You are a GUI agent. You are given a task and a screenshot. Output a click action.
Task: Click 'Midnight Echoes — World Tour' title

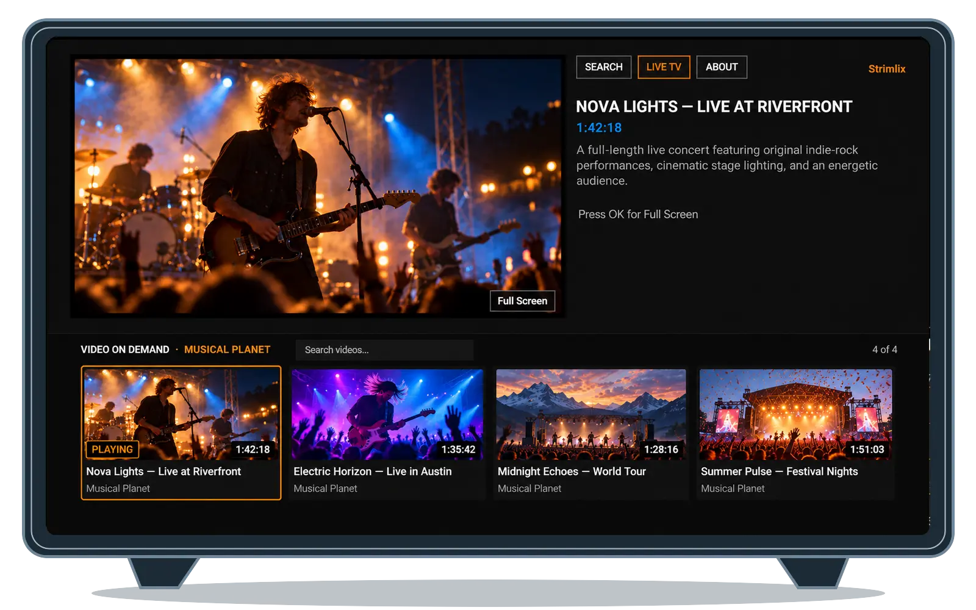click(x=572, y=472)
